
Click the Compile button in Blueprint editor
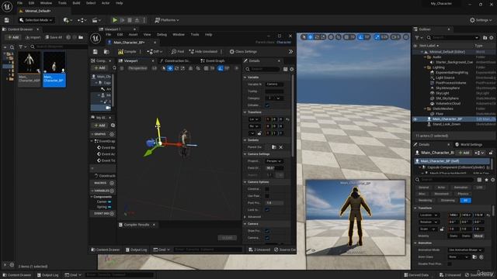click(127, 52)
